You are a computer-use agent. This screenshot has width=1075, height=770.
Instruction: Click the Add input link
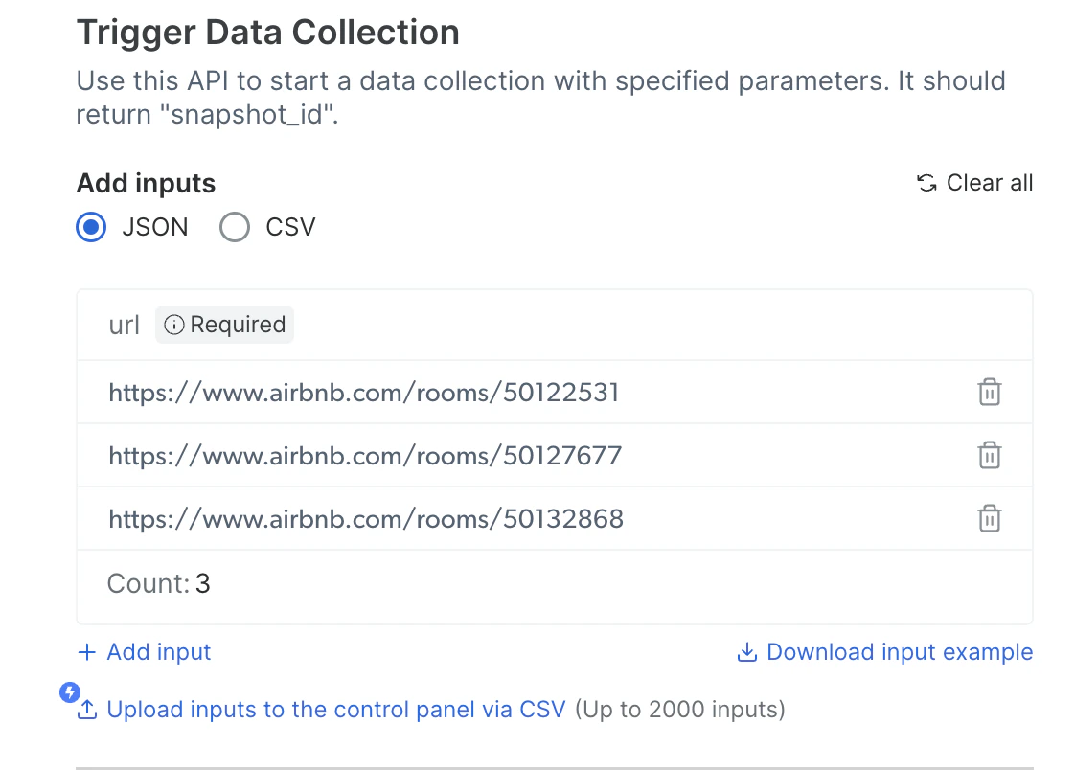pyautogui.click(x=159, y=652)
